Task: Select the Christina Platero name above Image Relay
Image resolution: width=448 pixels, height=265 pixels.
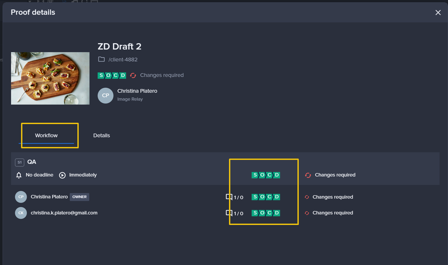Action: click(x=137, y=91)
